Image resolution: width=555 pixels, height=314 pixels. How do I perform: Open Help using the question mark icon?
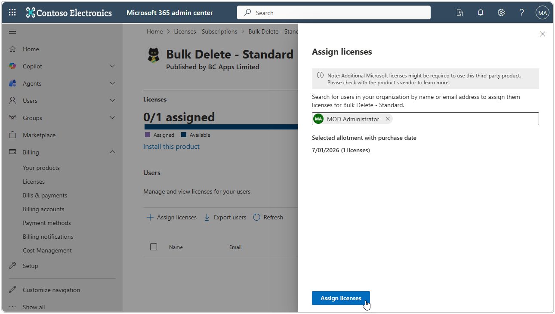tap(521, 12)
